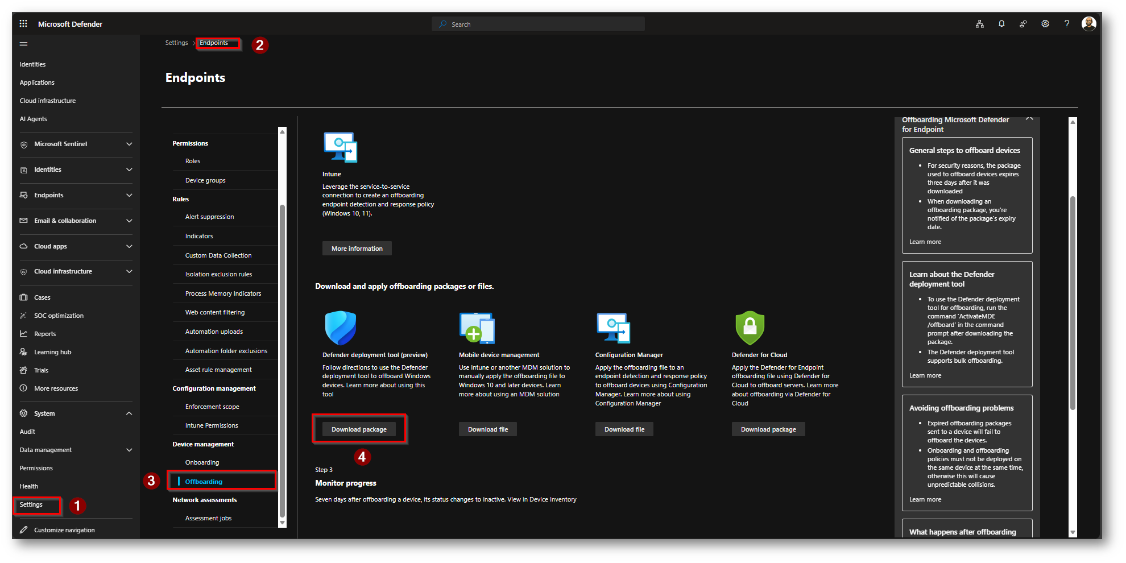Expand Cloud infrastructure below Cloud apps
1126x563 pixels.
(129, 271)
